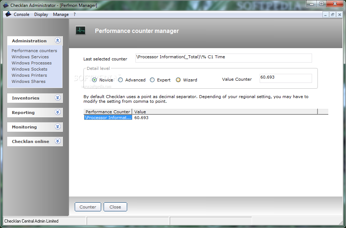Click the Counter button
346x228 pixels.
point(88,207)
